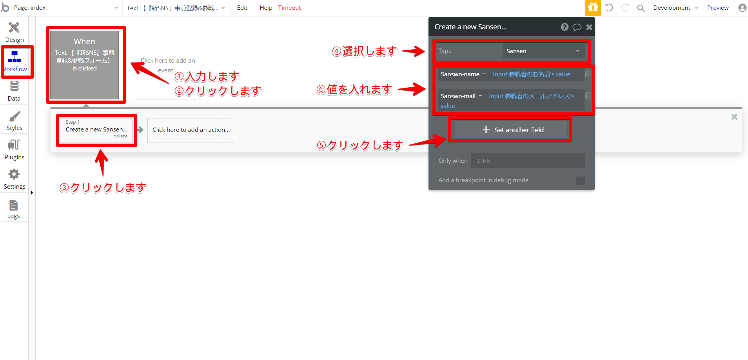748x360 pixels.
Task: Click the Only when condition field
Action: [x=528, y=161]
